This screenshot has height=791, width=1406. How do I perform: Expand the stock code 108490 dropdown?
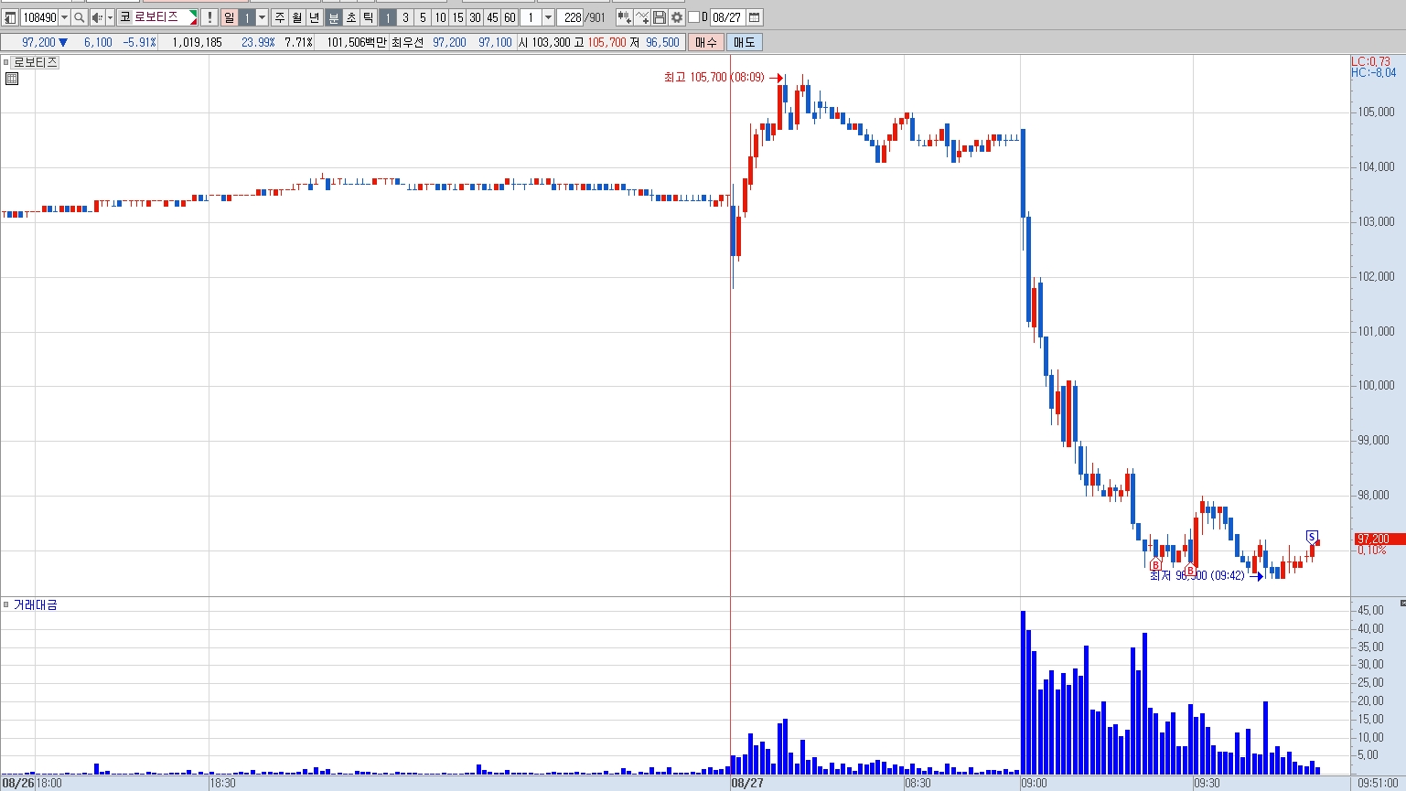point(64,17)
